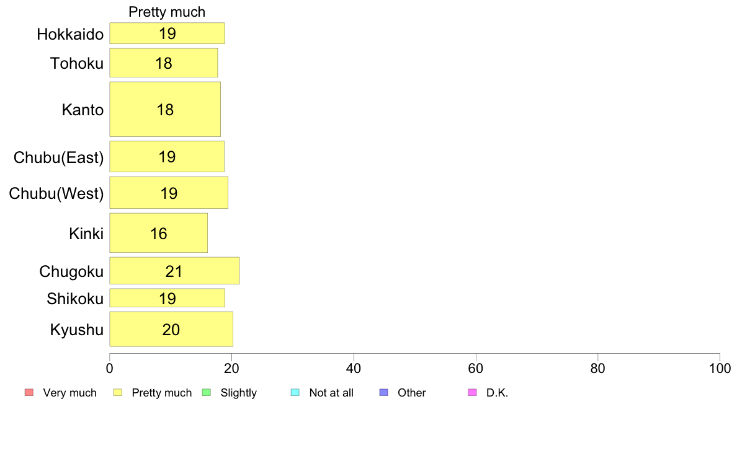Click the Kyushu bar showing 20

tap(171, 329)
